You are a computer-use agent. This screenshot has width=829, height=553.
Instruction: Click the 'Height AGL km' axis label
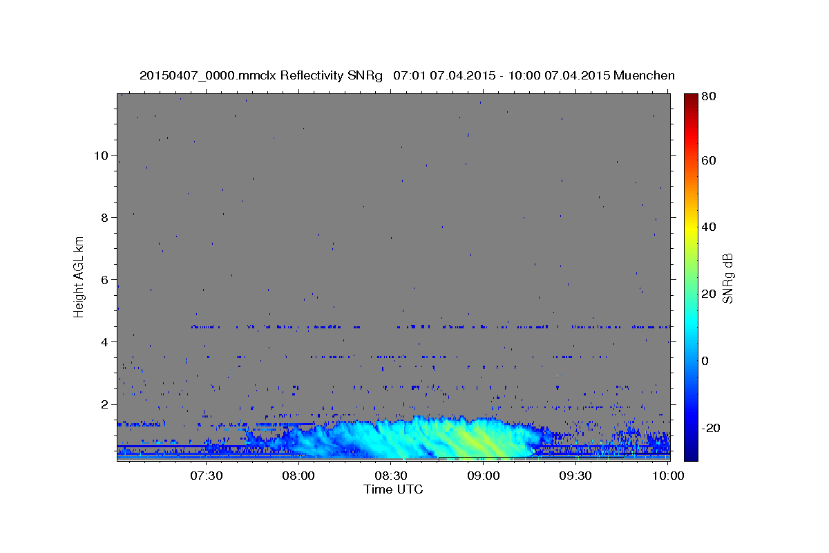79,276
